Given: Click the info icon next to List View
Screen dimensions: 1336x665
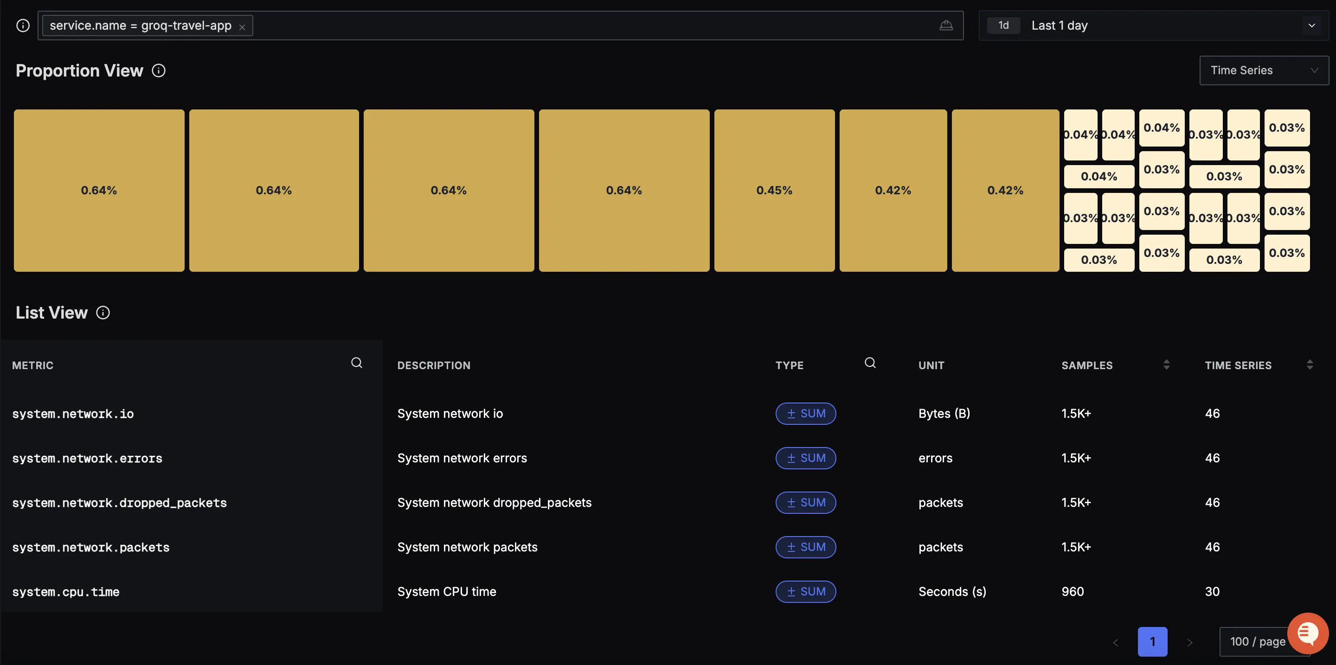Looking at the screenshot, I should tap(103, 312).
